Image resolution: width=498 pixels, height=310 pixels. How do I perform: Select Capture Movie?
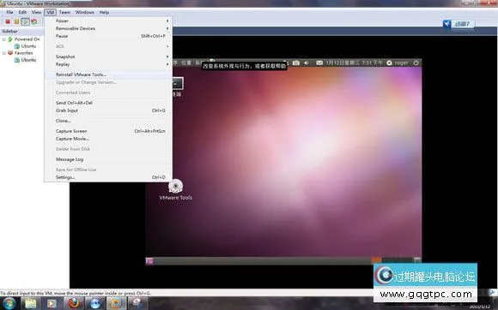pyautogui.click(x=108, y=139)
